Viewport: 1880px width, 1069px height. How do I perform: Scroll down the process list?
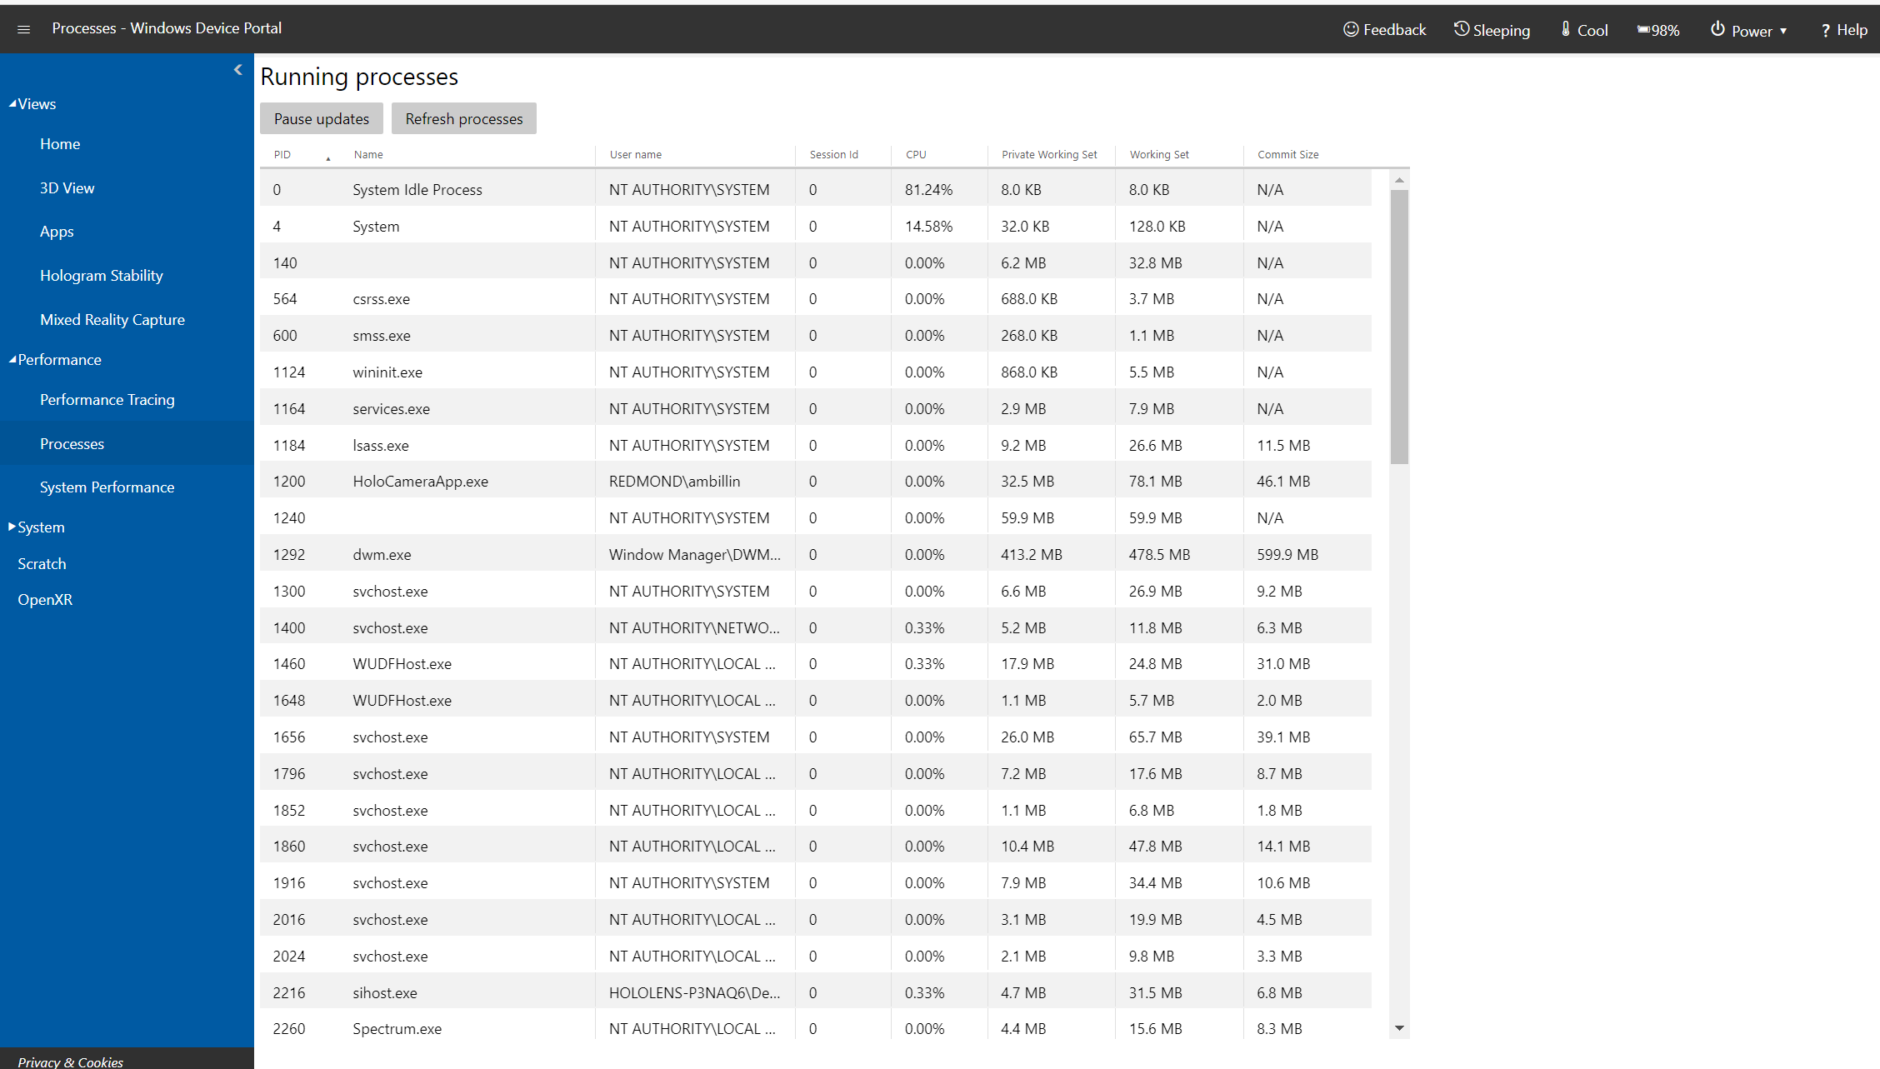click(1401, 1027)
